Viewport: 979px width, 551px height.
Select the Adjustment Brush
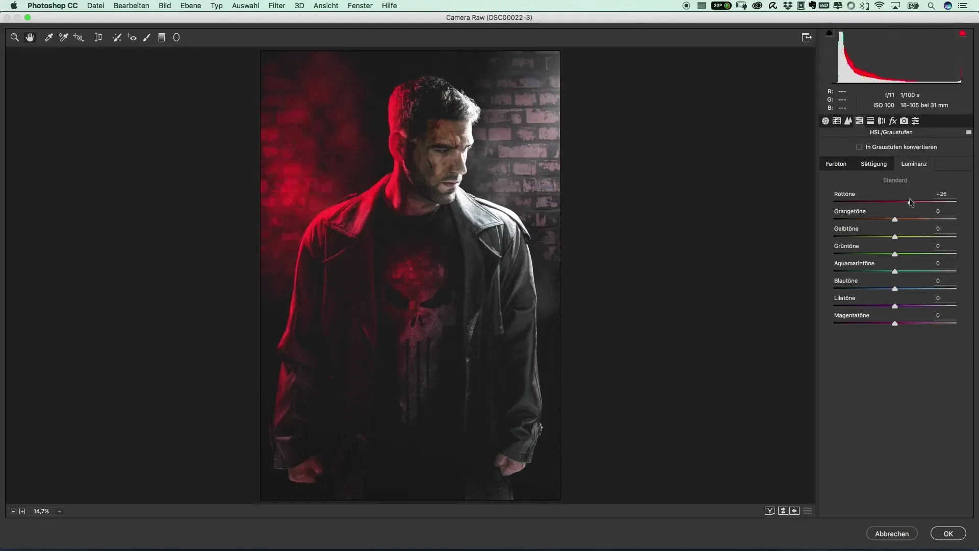click(x=147, y=37)
